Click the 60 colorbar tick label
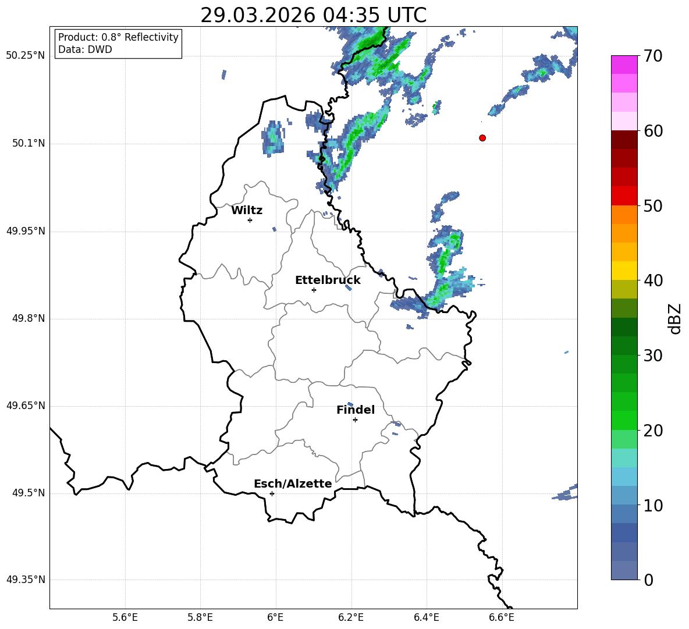The image size is (689, 629). point(652,131)
